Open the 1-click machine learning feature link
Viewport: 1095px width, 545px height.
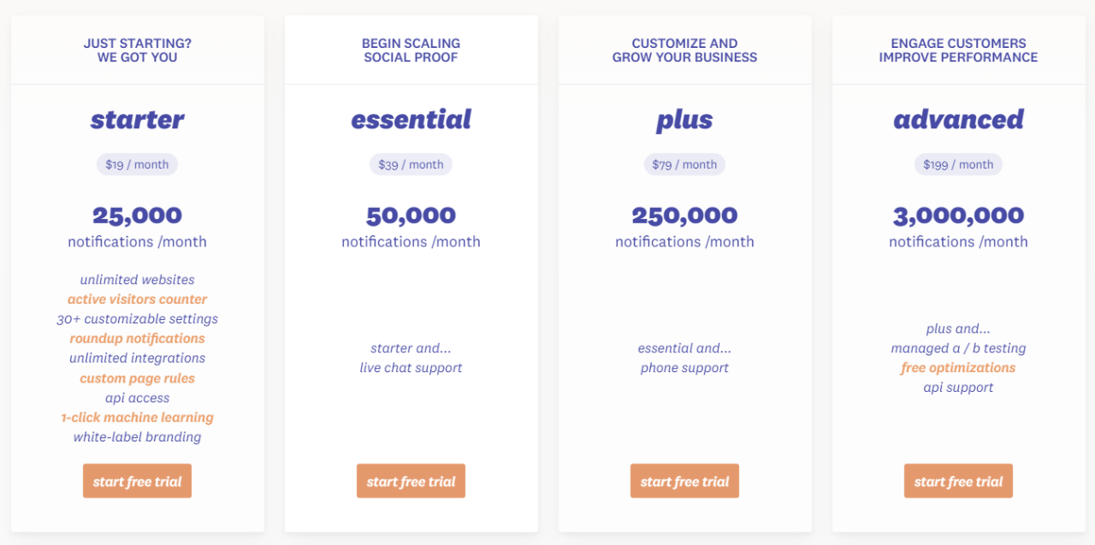[137, 417]
